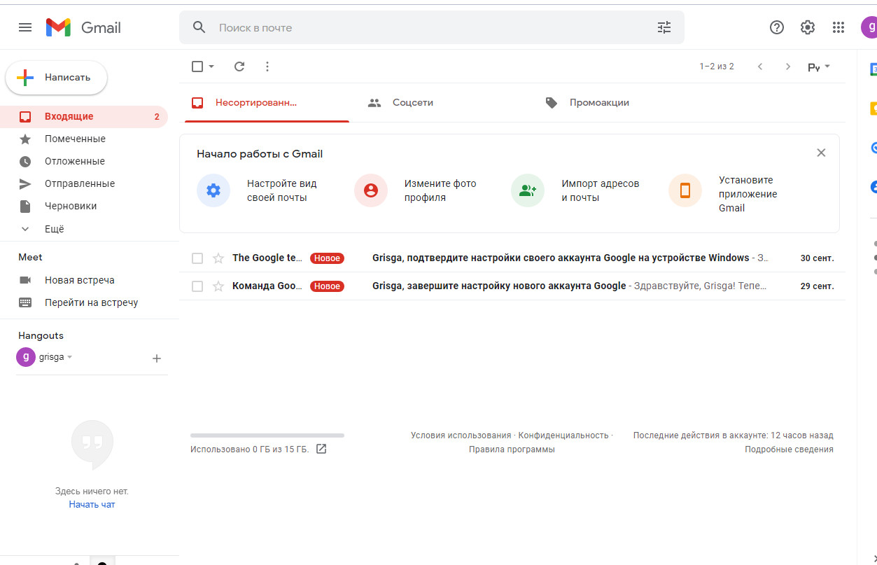The height and width of the screenshot is (565, 877).
Task: Open the Подробные сведения link
Action: [x=789, y=449]
